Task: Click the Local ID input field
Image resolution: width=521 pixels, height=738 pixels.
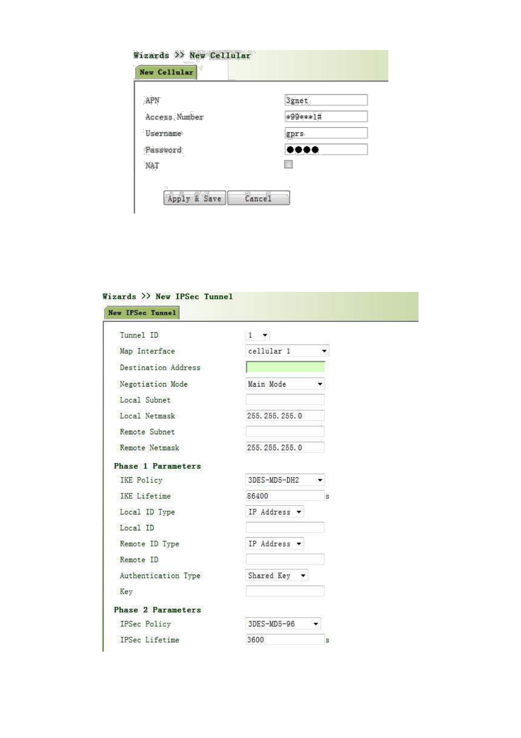Action: 285,528
